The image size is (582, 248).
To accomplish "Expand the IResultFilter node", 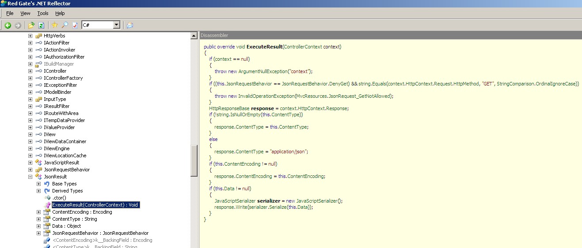I will (x=30, y=106).
